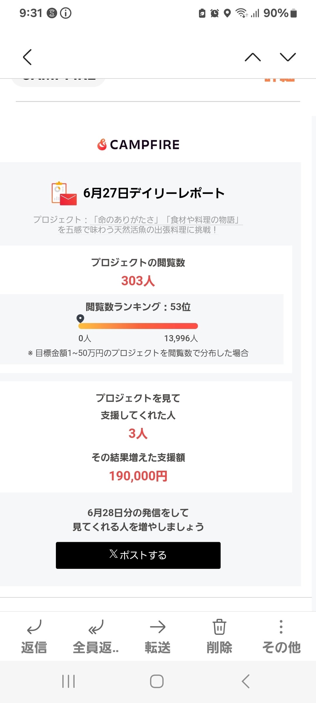Tap the daily report mail icon
The image size is (316, 703).
click(x=64, y=193)
